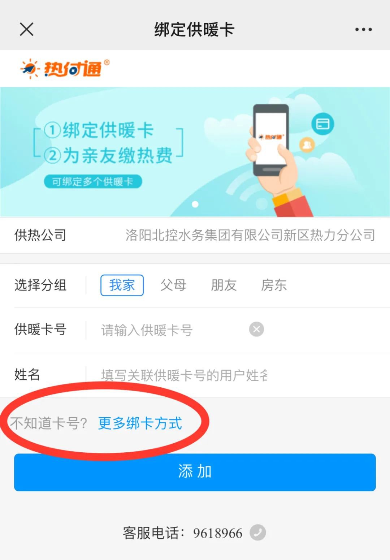Select the 父母 group option
The height and width of the screenshot is (560, 390).
pos(173,285)
